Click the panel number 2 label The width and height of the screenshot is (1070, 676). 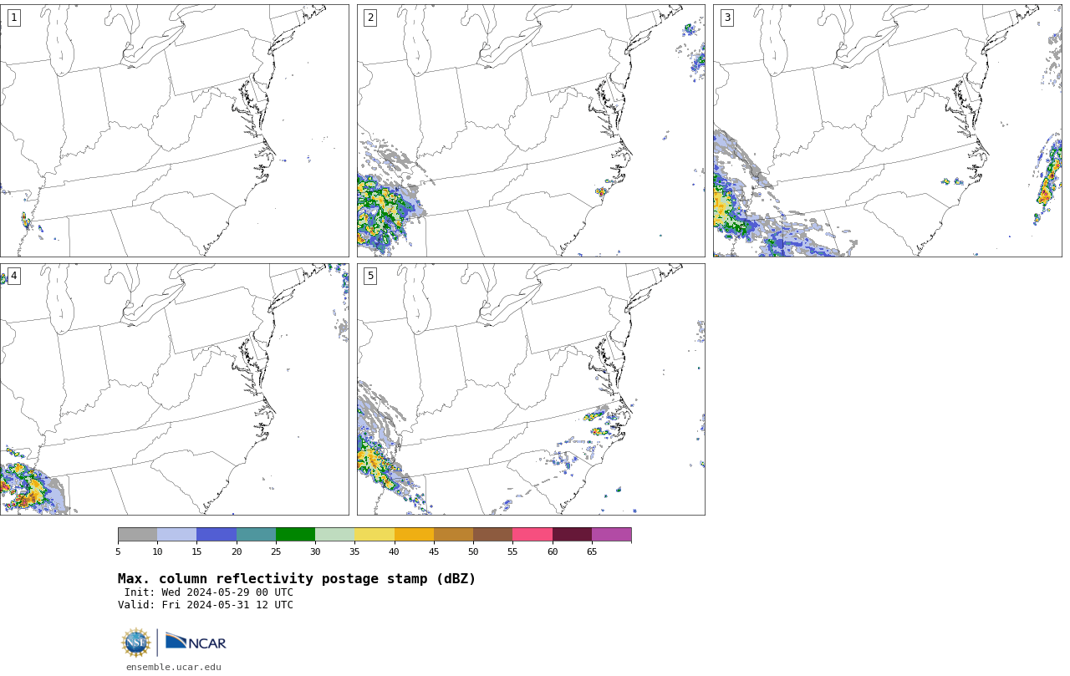click(x=370, y=18)
